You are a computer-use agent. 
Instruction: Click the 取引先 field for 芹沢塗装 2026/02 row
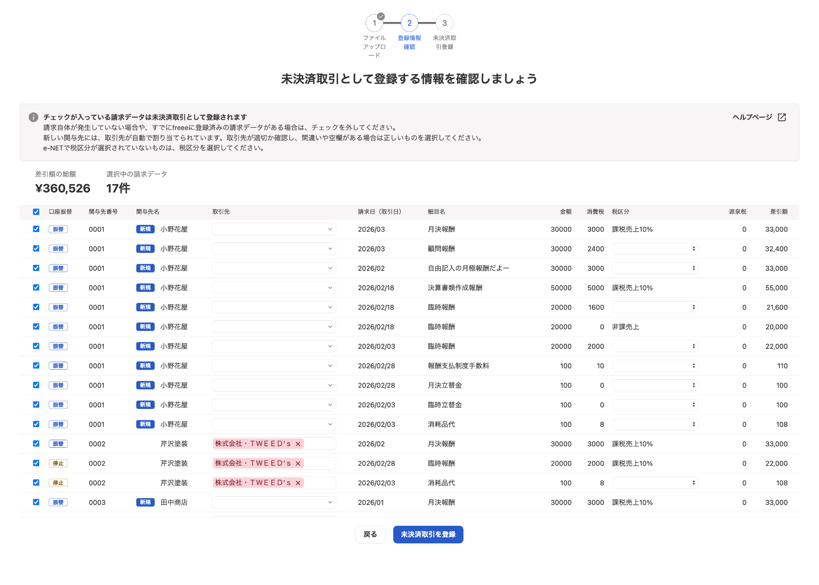274,444
